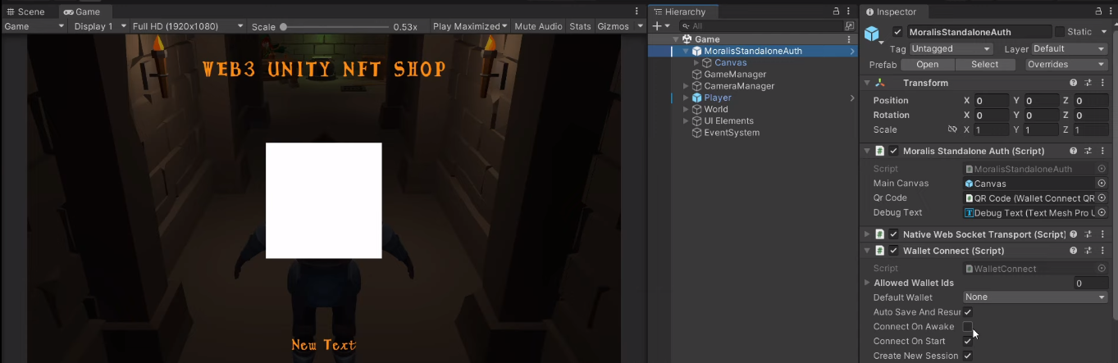Open Transform component kebab menu
This screenshot has height=363, width=1118.
click(1102, 83)
